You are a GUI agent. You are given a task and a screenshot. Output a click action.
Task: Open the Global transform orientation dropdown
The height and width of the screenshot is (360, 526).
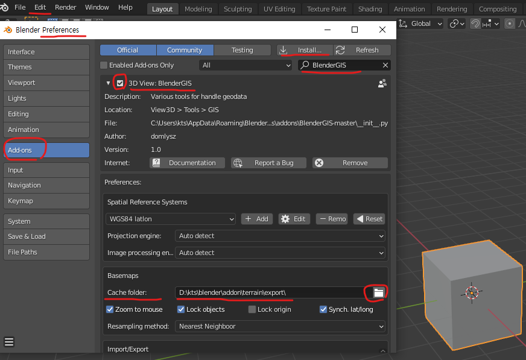426,24
